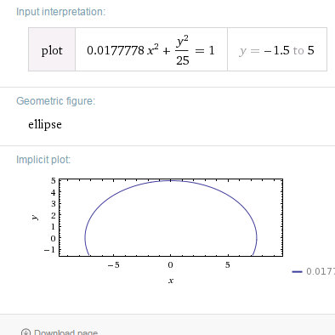Select the ellipse result text
The width and height of the screenshot is (335, 335).
click(x=45, y=124)
